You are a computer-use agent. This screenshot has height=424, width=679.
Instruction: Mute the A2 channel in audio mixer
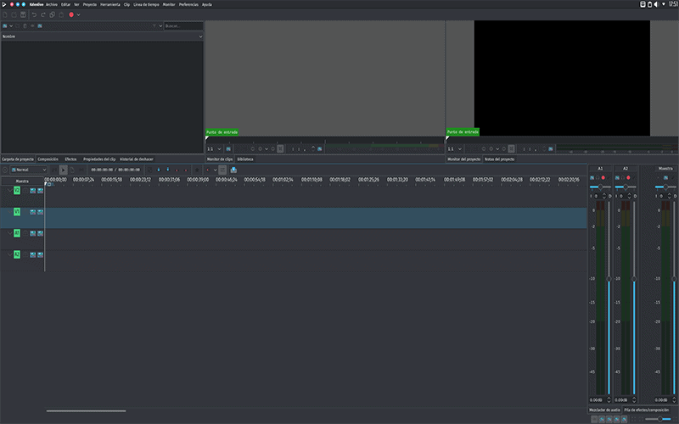[x=619, y=177]
